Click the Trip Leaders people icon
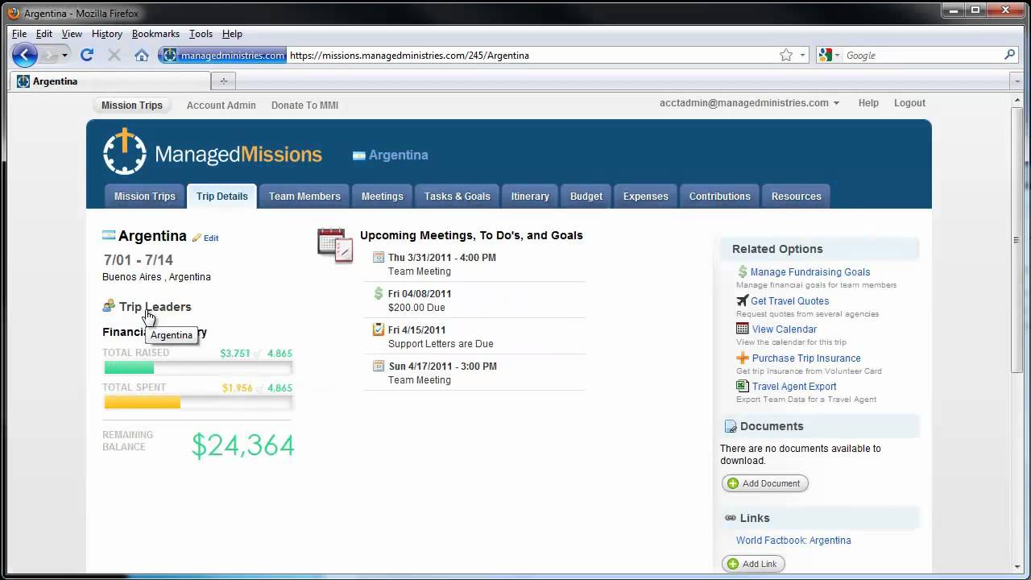 [109, 306]
